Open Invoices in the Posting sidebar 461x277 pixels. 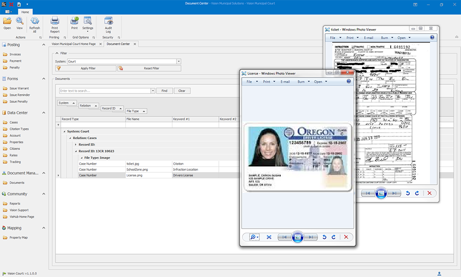coord(15,54)
